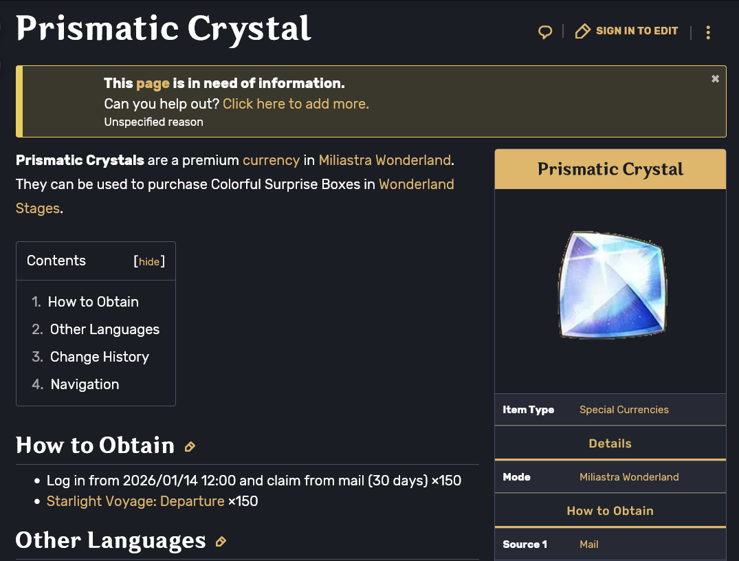Open the page comments speech bubble icon

tap(545, 32)
